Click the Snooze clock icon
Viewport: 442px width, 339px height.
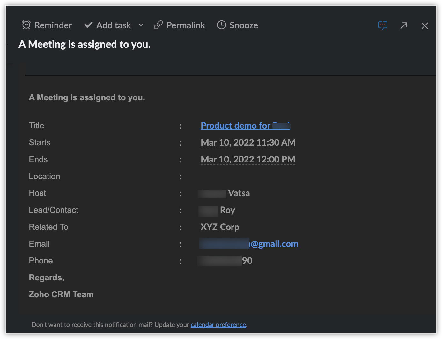click(221, 25)
